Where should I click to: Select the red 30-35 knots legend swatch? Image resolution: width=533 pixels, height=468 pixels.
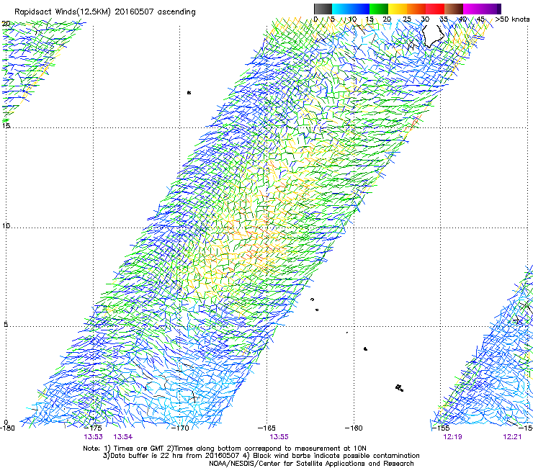pos(435,9)
